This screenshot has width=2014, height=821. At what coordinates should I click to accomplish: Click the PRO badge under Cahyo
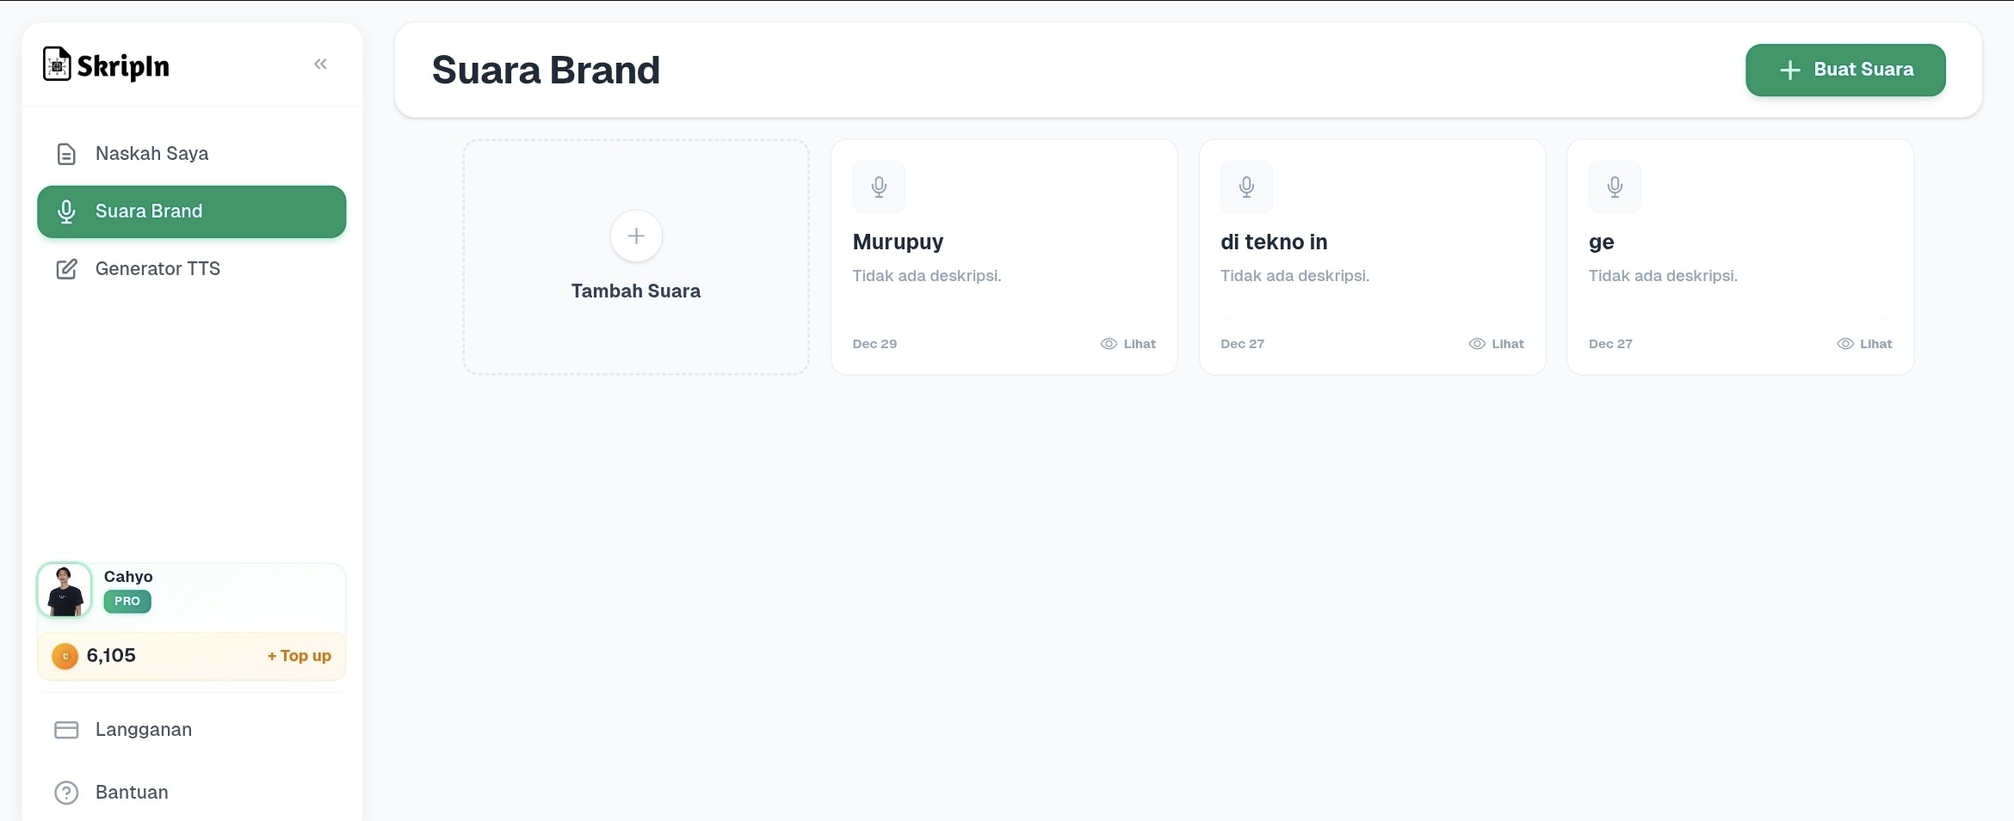[127, 602]
